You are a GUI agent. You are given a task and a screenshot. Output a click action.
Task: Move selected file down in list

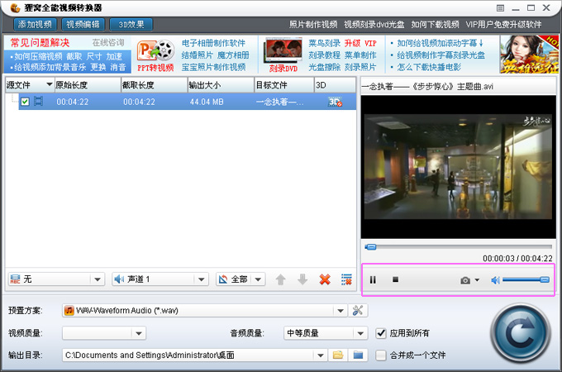click(x=302, y=279)
